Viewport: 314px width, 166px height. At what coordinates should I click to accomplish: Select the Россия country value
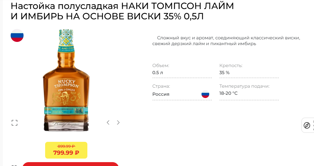tap(161, 94)
